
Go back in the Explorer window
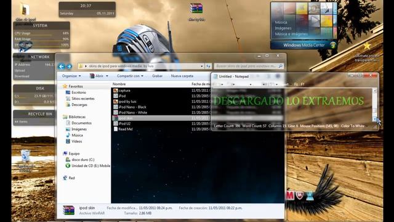click(x=62, y=67)
